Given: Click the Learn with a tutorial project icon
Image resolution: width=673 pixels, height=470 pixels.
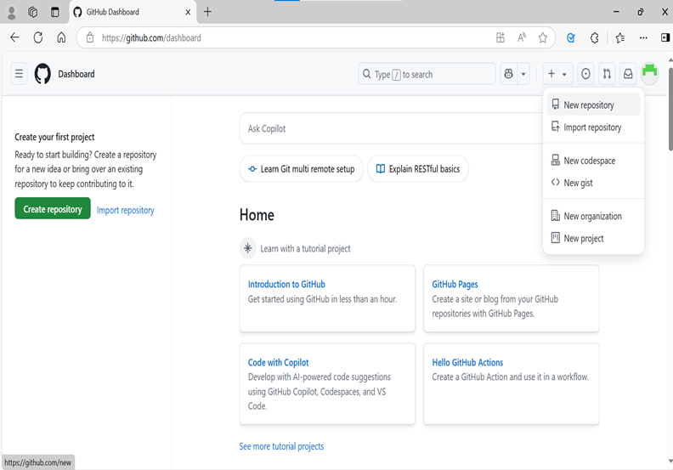Looking at the screenshot, I should coord(247,248).
